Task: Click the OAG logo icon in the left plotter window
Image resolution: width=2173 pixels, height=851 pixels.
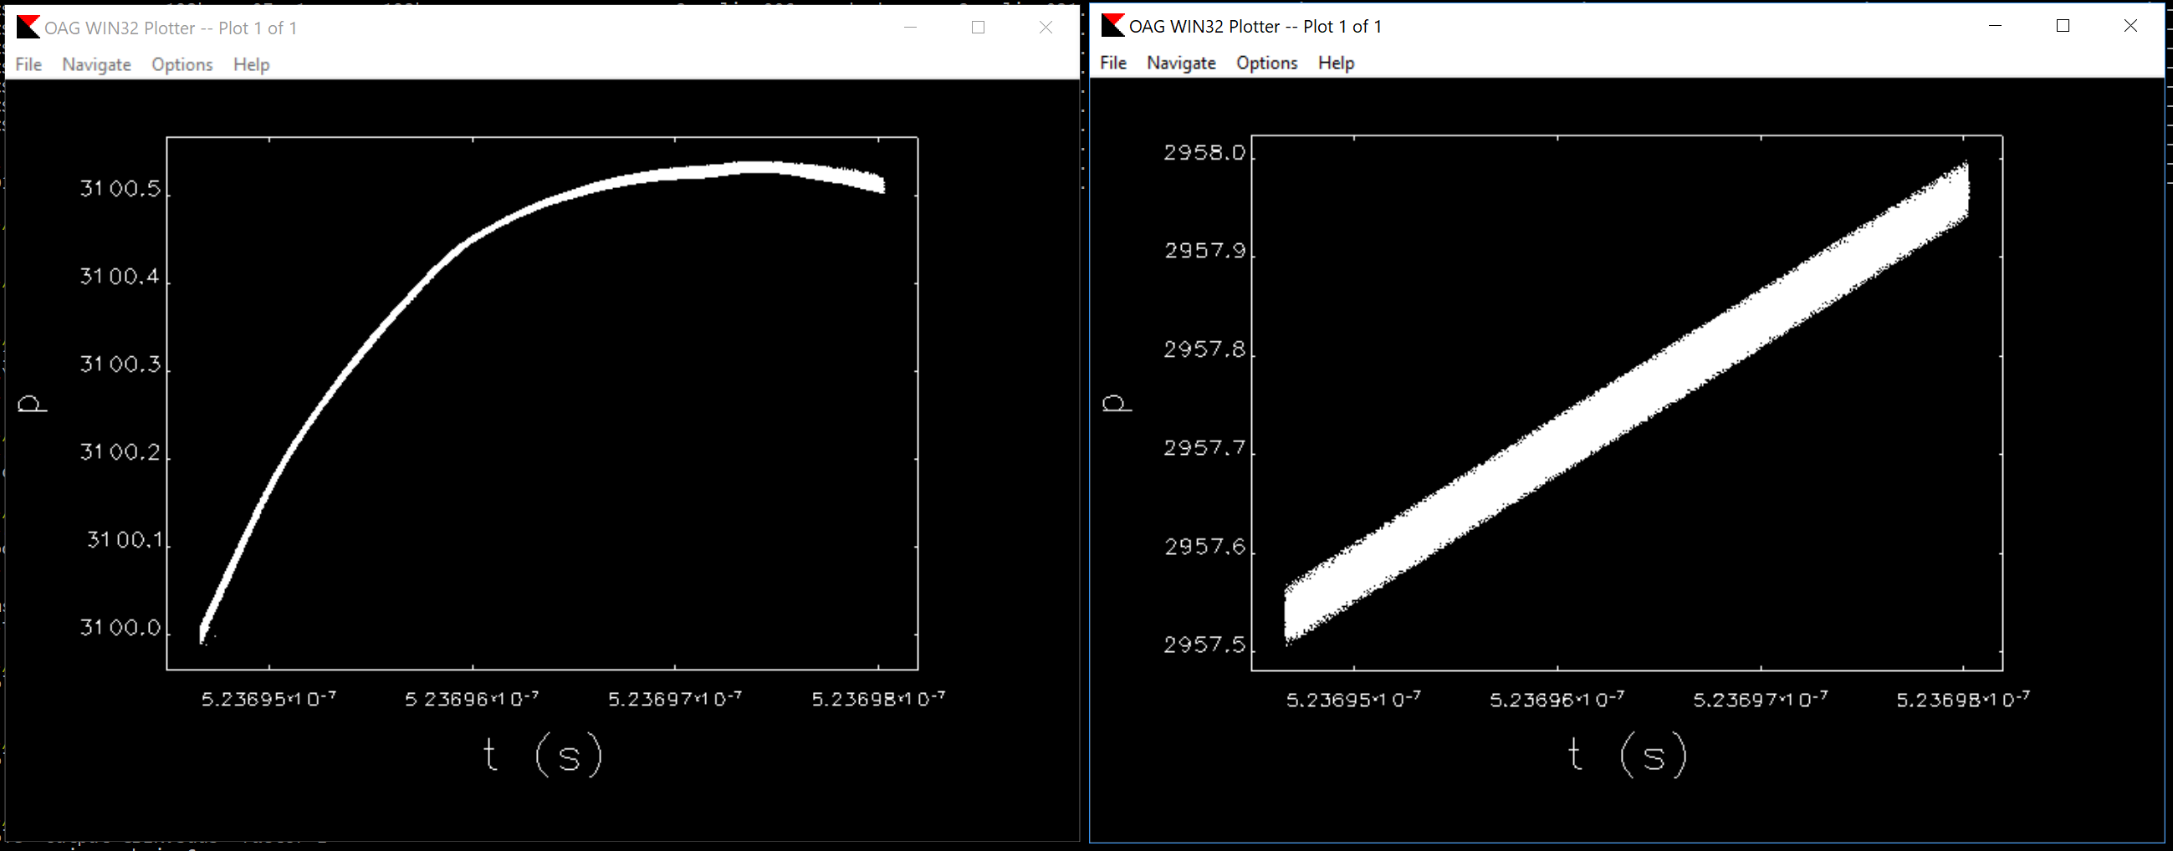Action: click(x=28, y=28)
